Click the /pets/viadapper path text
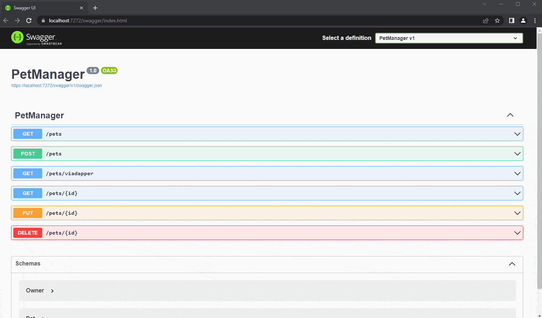This screenshot has width=542, height=318. click(70, 173)
